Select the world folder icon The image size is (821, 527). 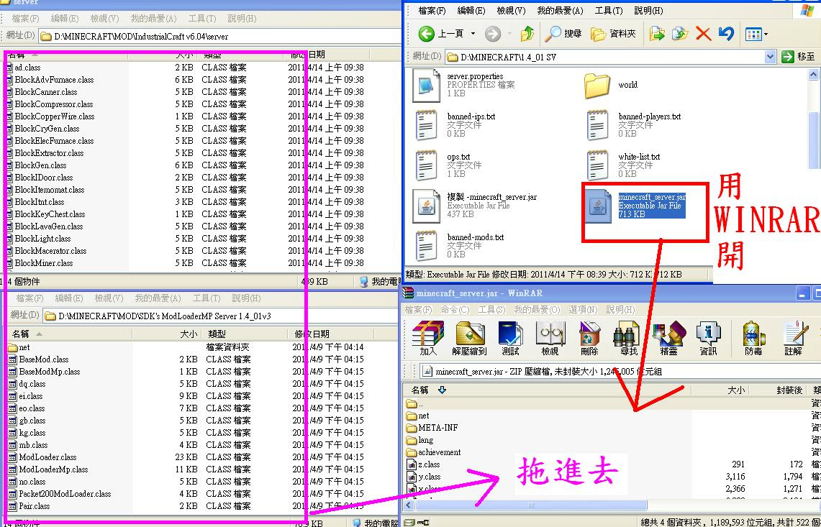597,86
